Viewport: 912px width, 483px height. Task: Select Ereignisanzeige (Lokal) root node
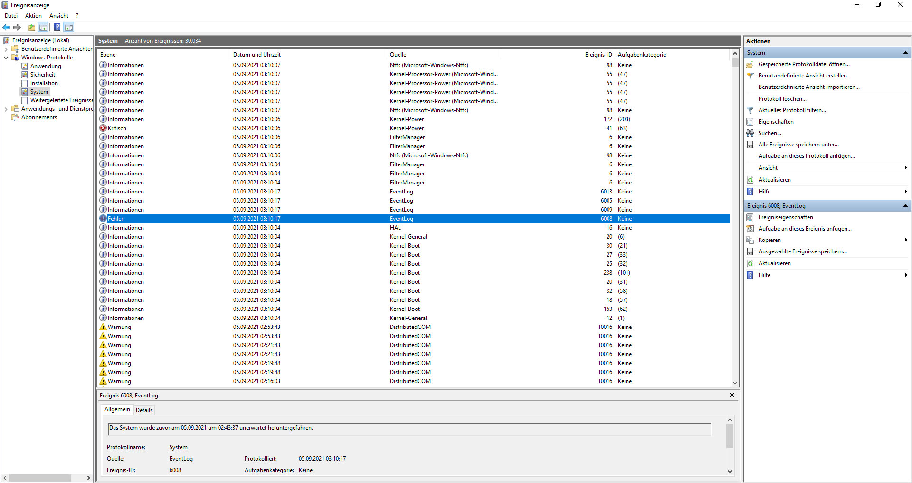coord(41,40)
